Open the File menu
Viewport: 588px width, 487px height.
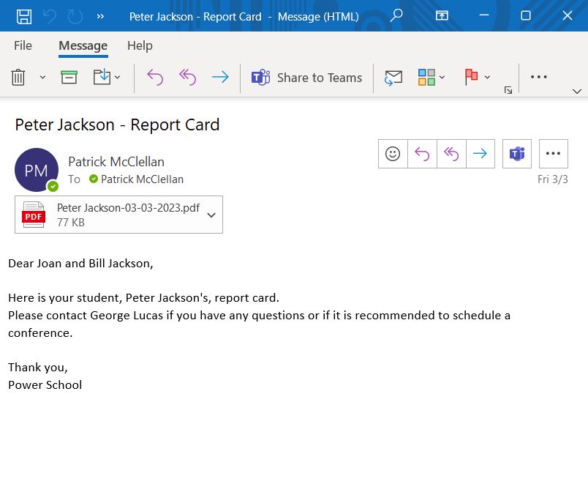[23, 45]
